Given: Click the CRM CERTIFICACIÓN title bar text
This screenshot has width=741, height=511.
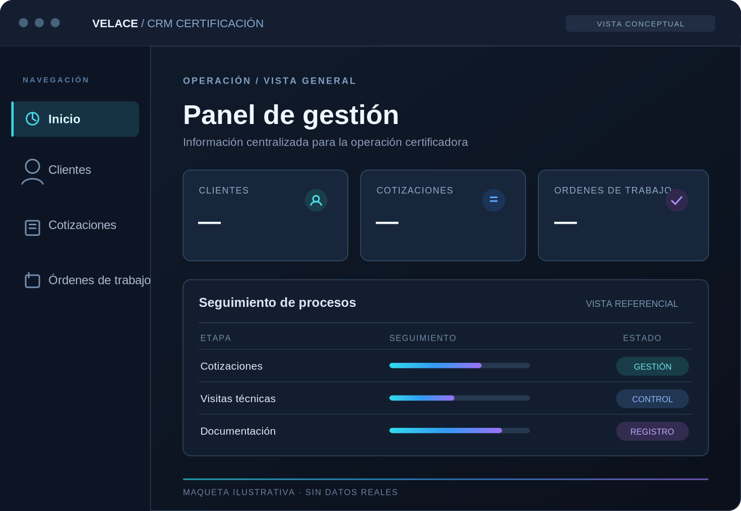Looking at the screenshot, I should (x=205, y=24).
